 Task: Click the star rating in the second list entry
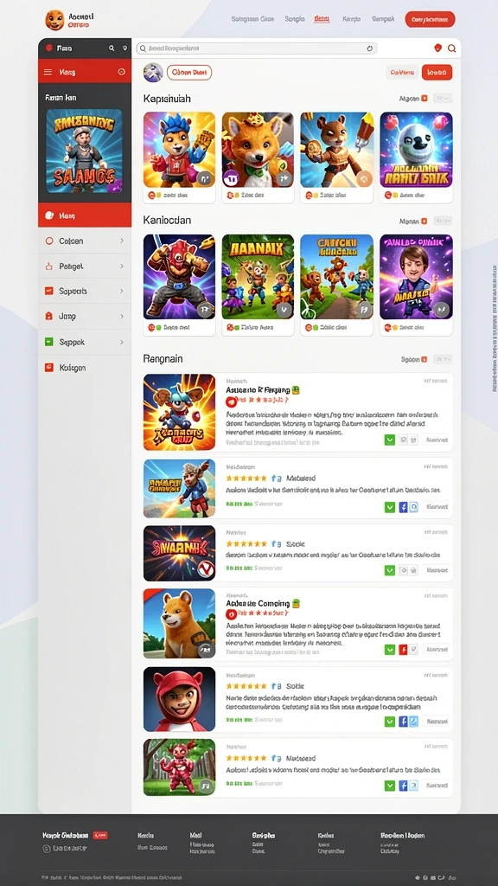[246, 478]
